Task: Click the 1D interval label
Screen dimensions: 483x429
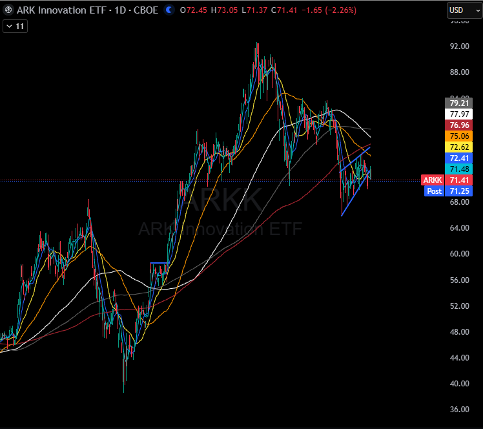Action: (120, 10)
